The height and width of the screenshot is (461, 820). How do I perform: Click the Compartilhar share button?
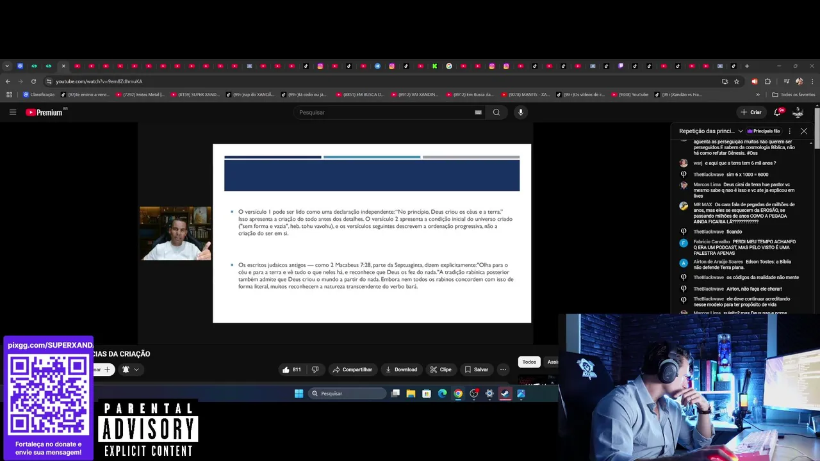pyautogui.click(x=352, y=369)
